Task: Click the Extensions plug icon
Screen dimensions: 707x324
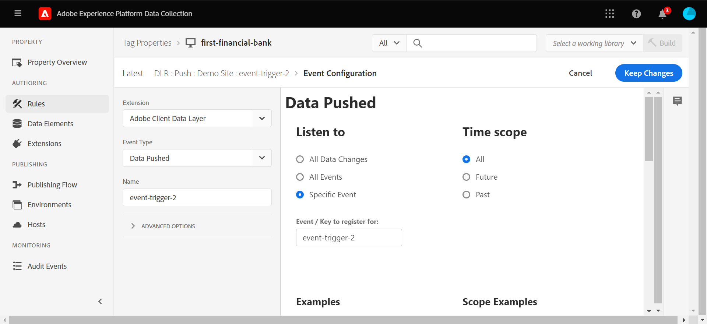Action: (x=17, y=144)
